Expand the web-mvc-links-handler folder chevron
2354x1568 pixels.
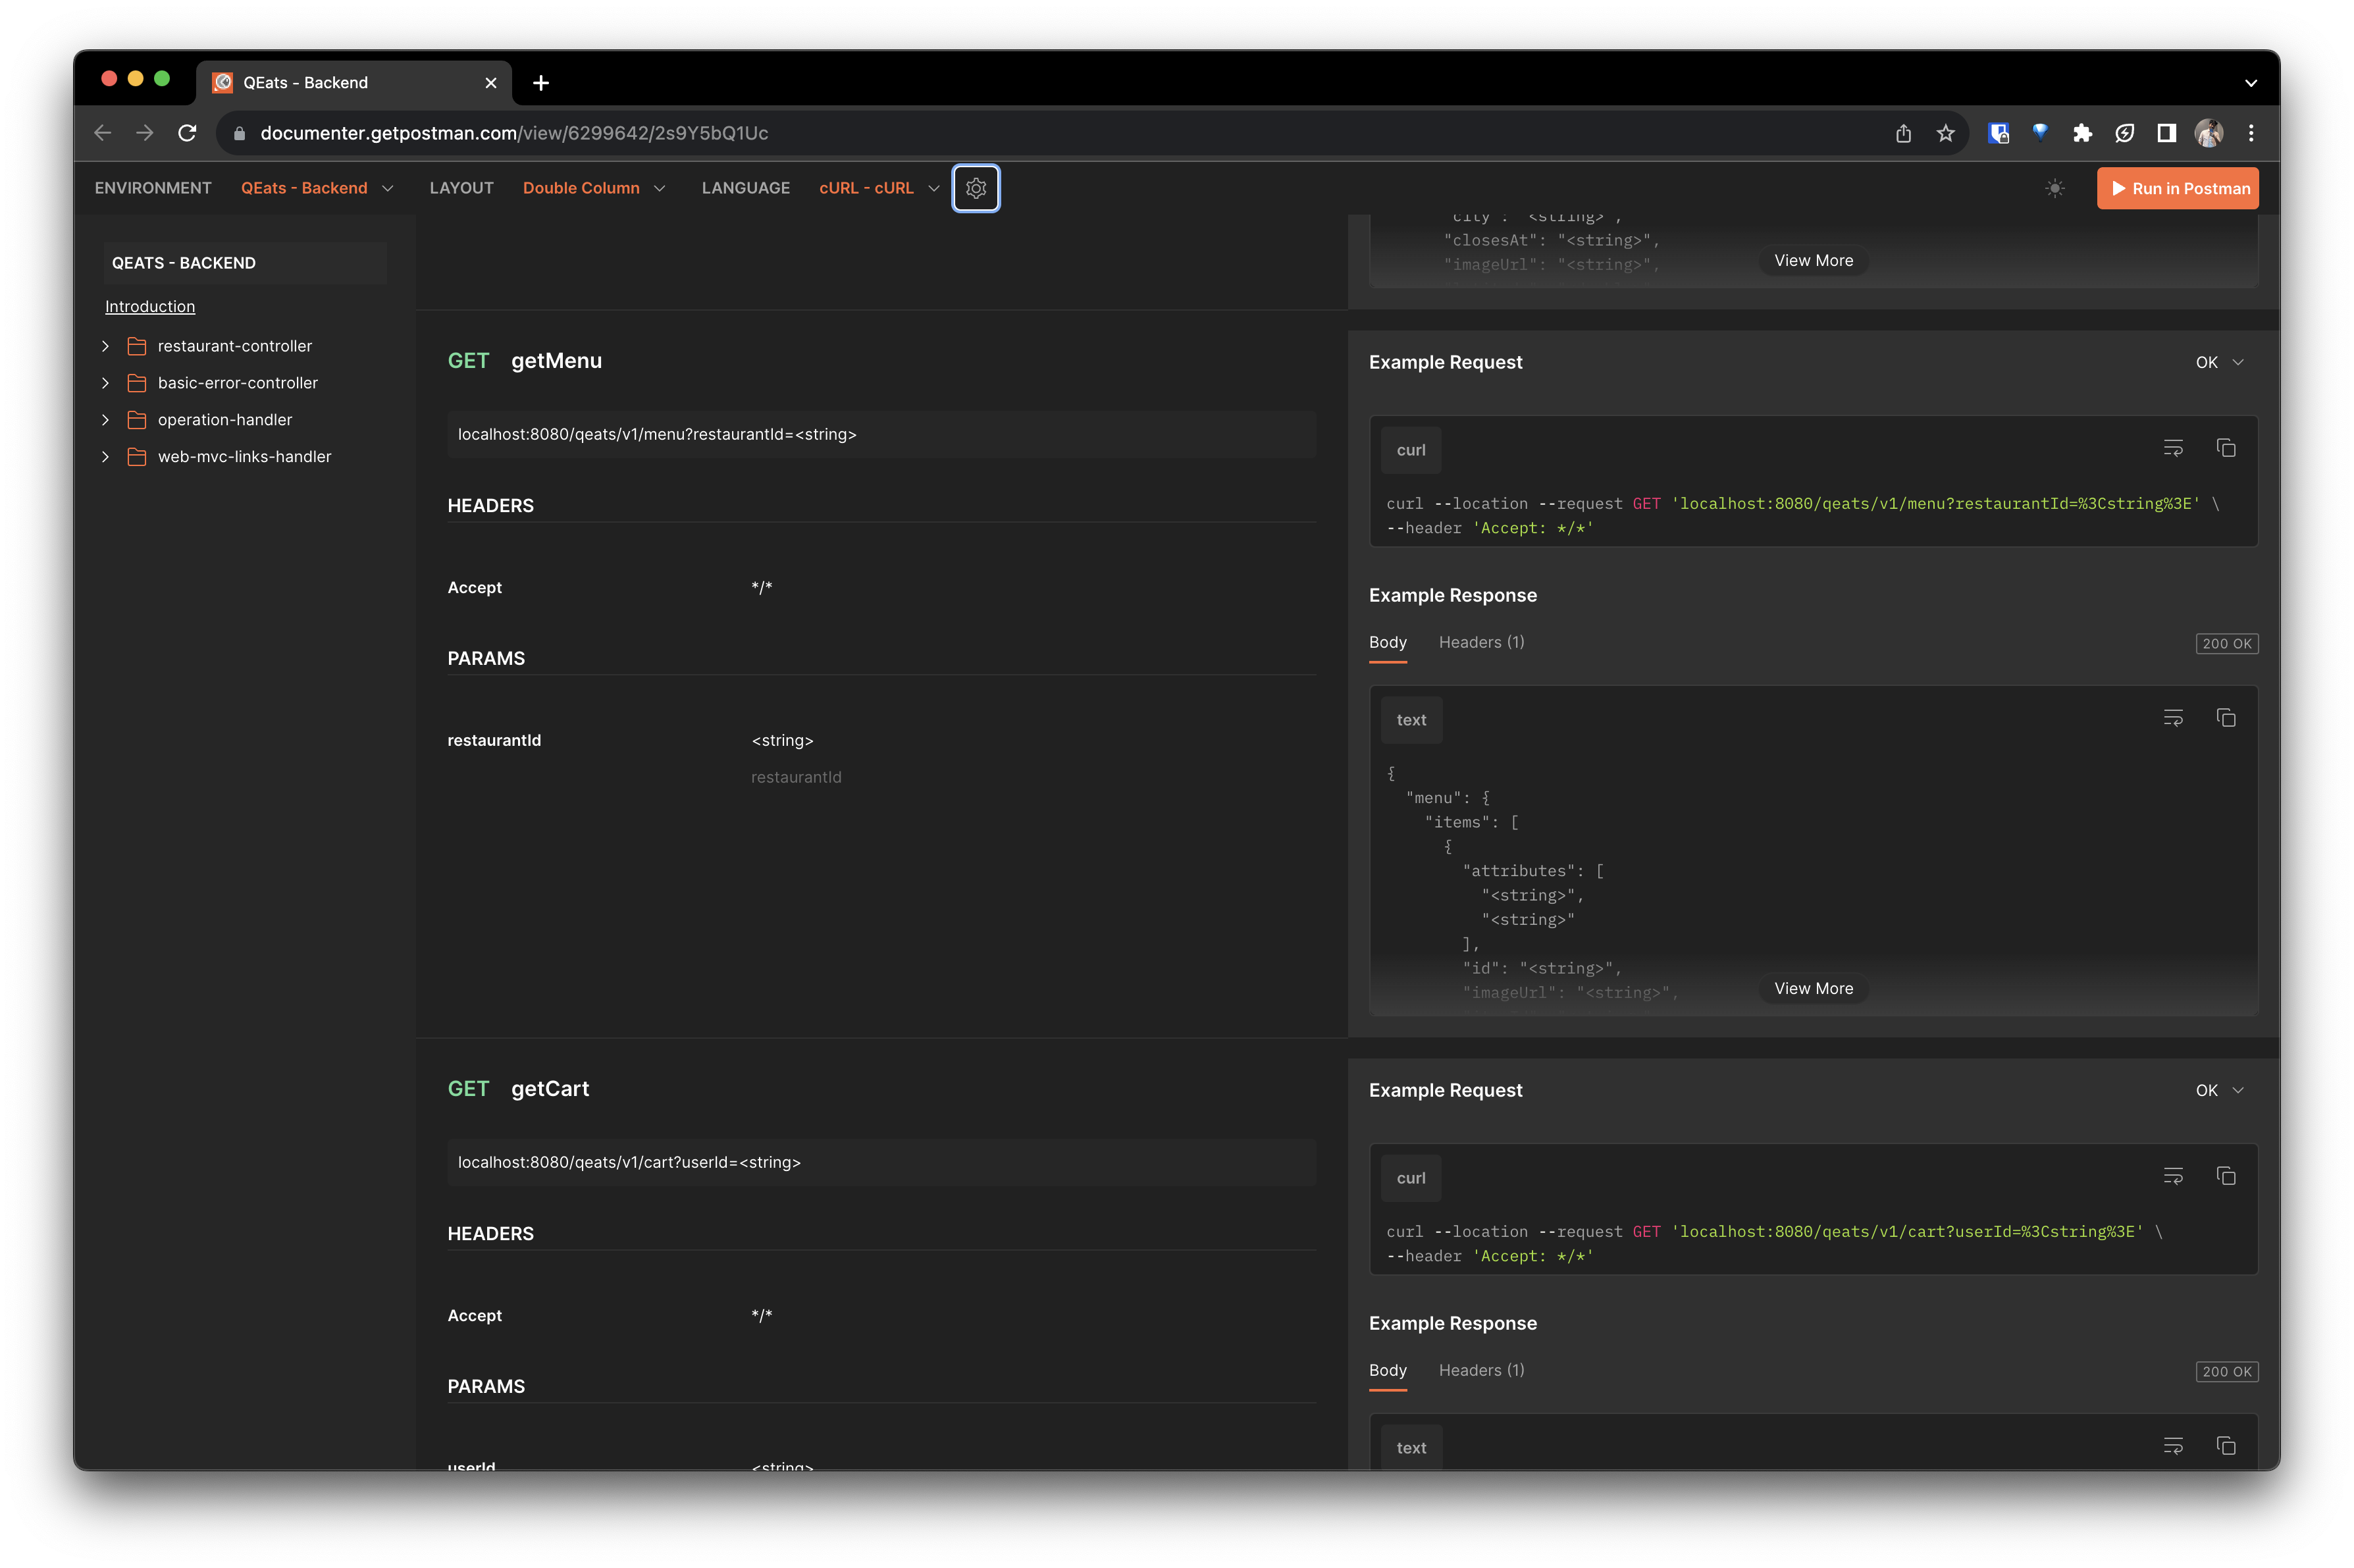(106, 457)
